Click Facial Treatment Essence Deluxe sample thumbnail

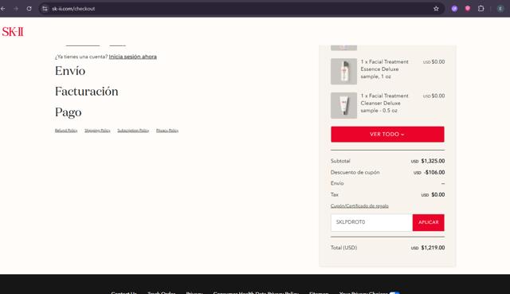[343, 71]
